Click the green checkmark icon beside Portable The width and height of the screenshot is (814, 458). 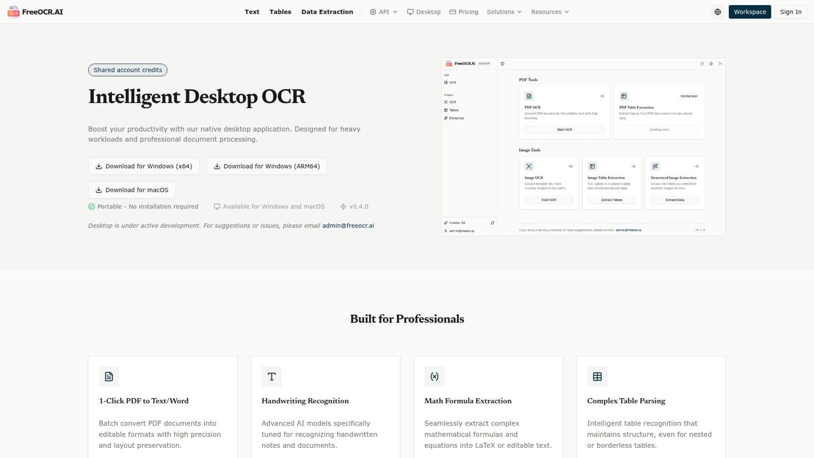coord(92,206)
